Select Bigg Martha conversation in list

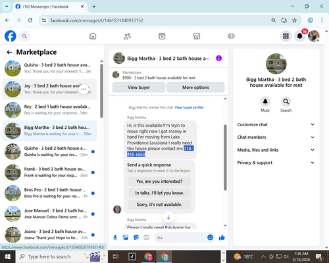pyautogui.click(x=49, y=131)
